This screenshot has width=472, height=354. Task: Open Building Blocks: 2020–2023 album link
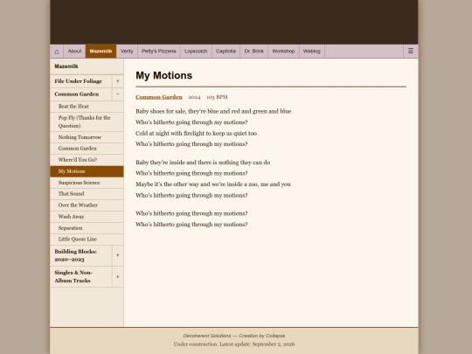pos(81,255)
